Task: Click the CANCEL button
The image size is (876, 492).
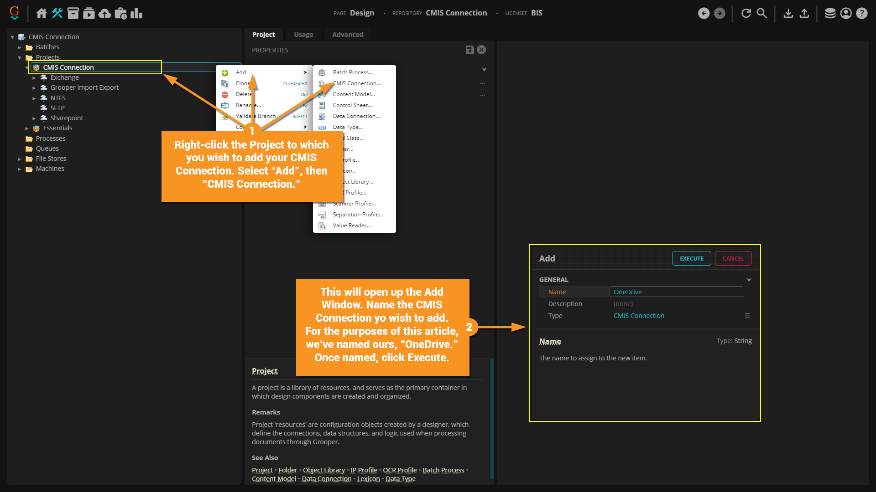Action: point(733,258)
